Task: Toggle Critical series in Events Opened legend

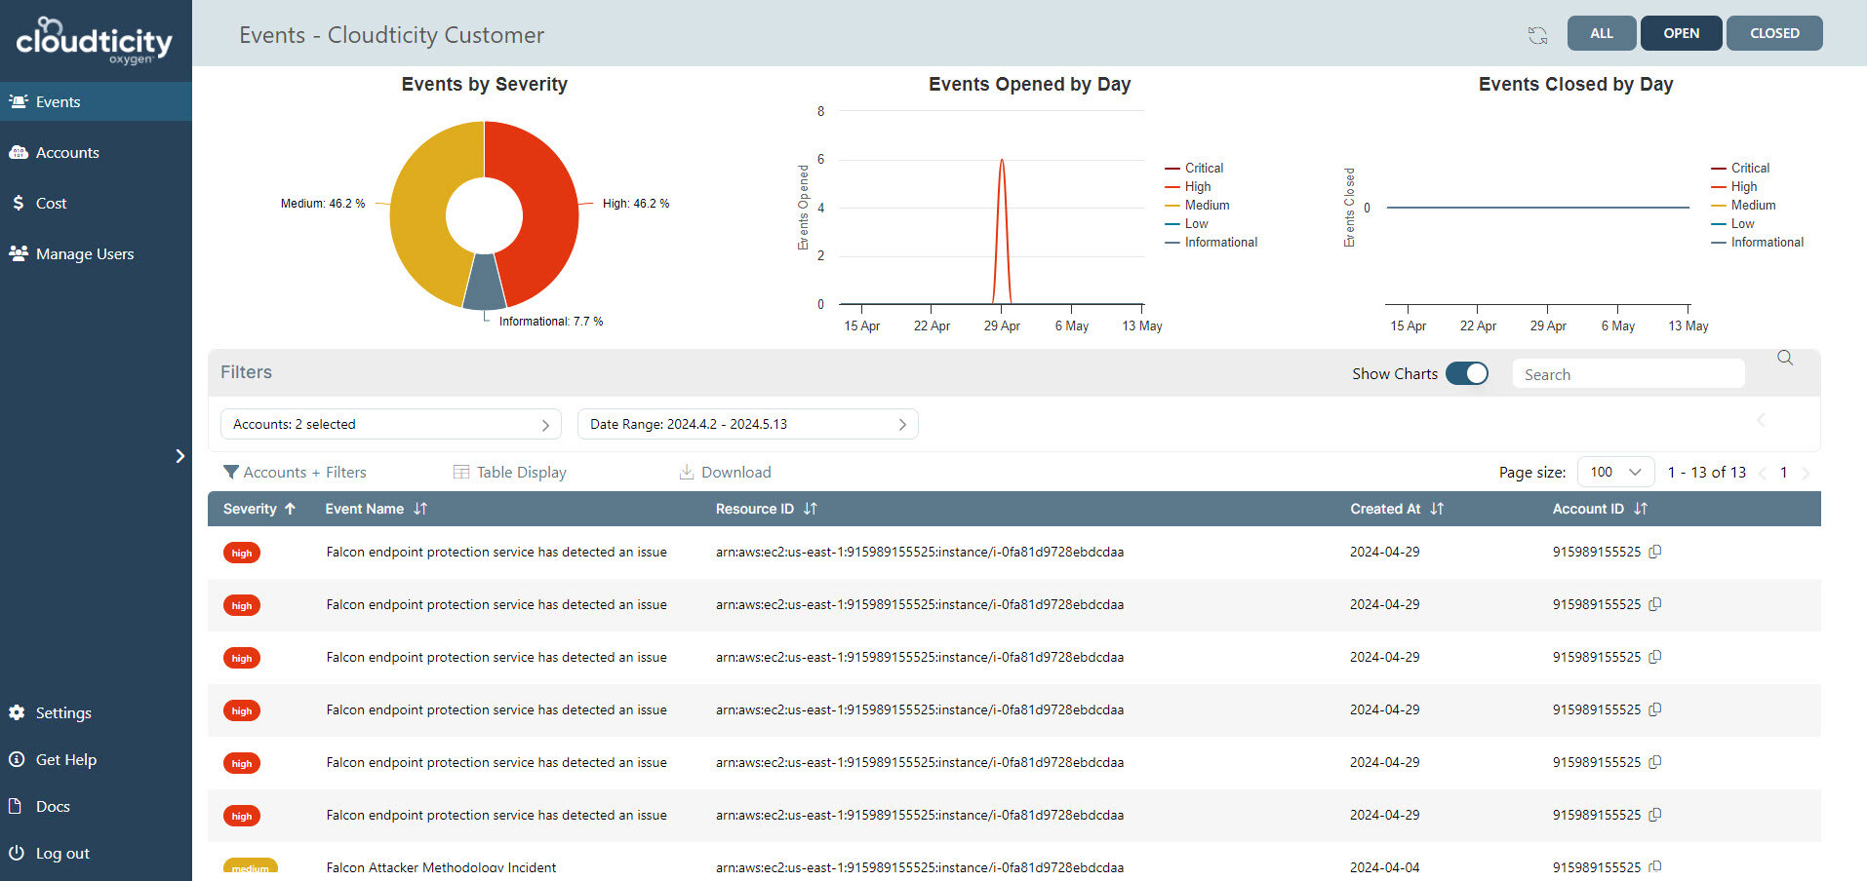Action: point(1203,168)
